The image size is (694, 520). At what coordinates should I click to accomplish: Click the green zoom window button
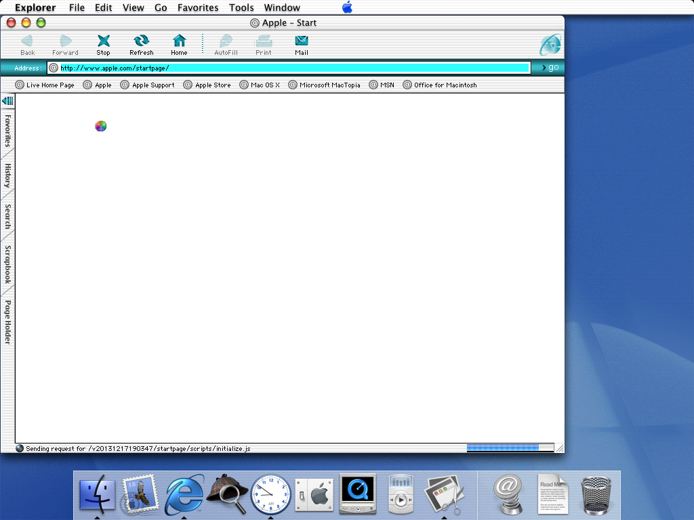click(x=41, y=22)
